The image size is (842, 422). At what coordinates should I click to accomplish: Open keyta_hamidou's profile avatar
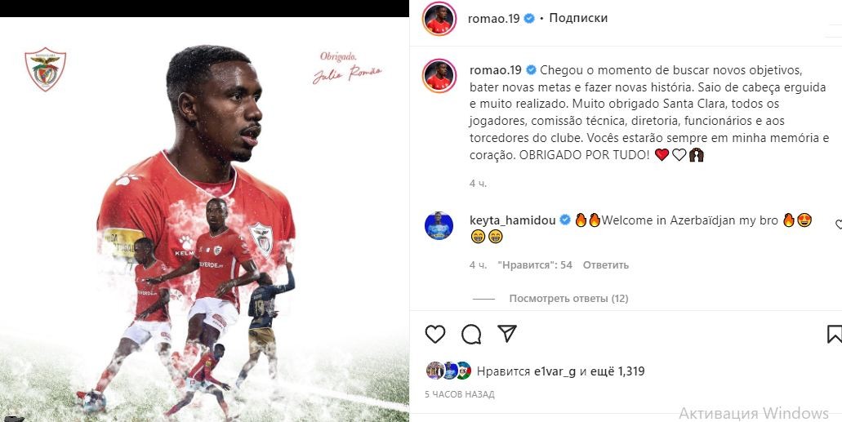coord(439,225)
